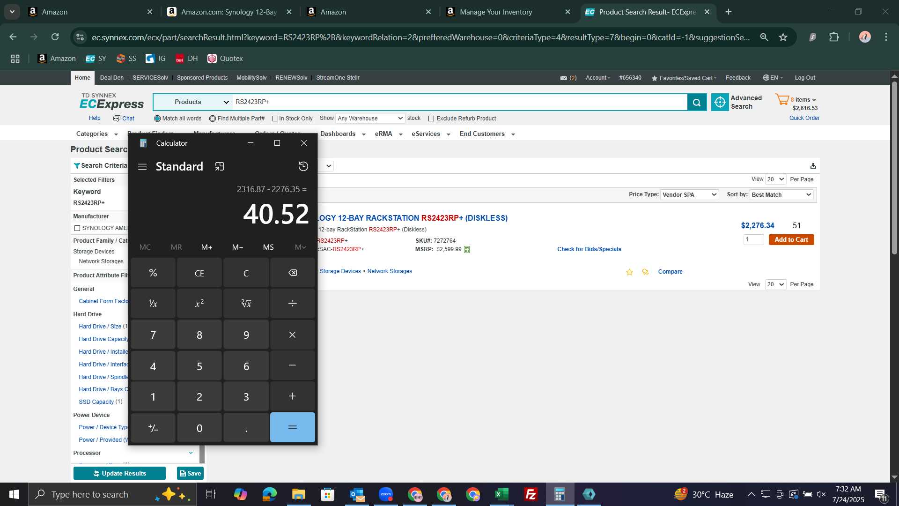Click the Calculator divide key

point(293,304)
